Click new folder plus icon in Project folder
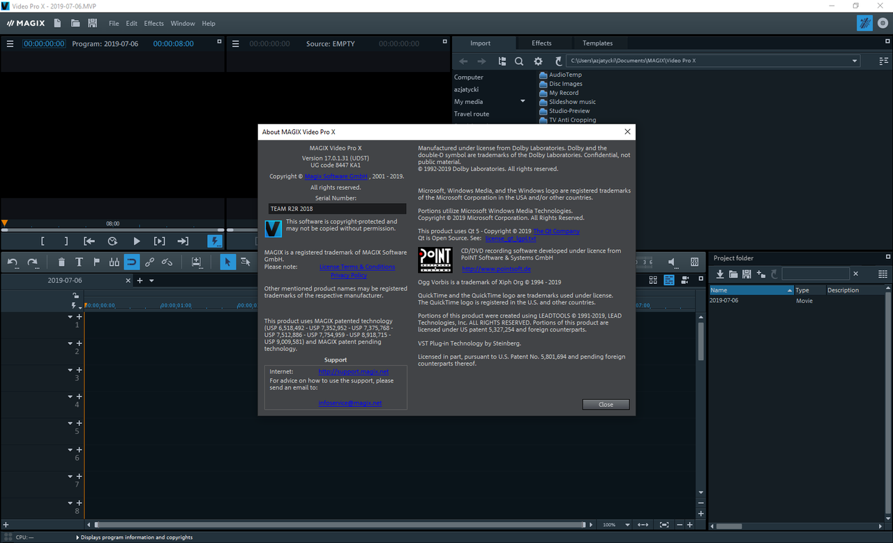The height and width of the screenshot is (543, 893). tap(760, 274)
